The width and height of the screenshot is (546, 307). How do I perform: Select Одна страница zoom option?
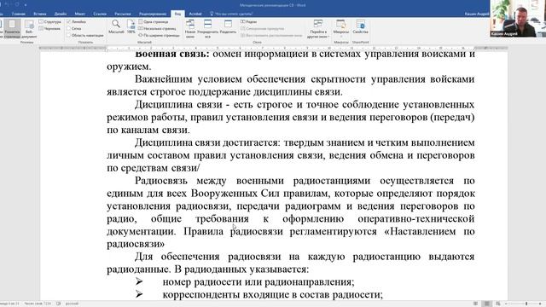tap(154, 21)
